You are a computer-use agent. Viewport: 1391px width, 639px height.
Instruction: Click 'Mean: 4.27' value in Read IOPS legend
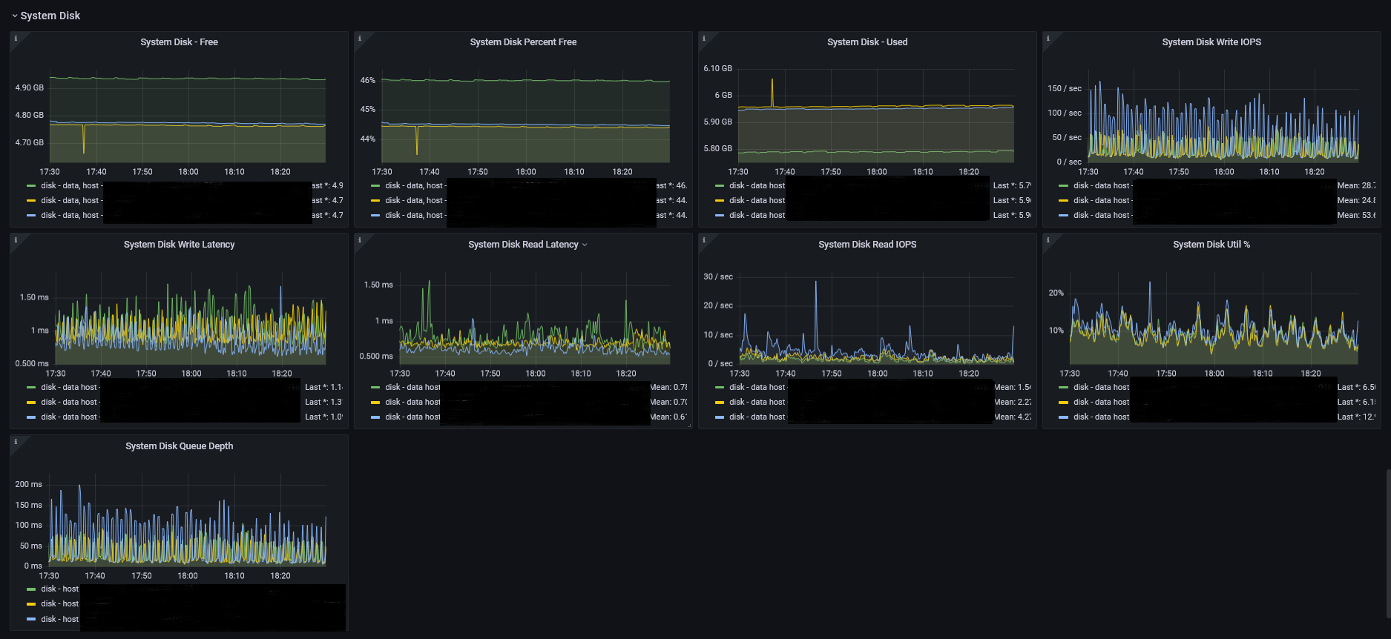coord(1013,417)
